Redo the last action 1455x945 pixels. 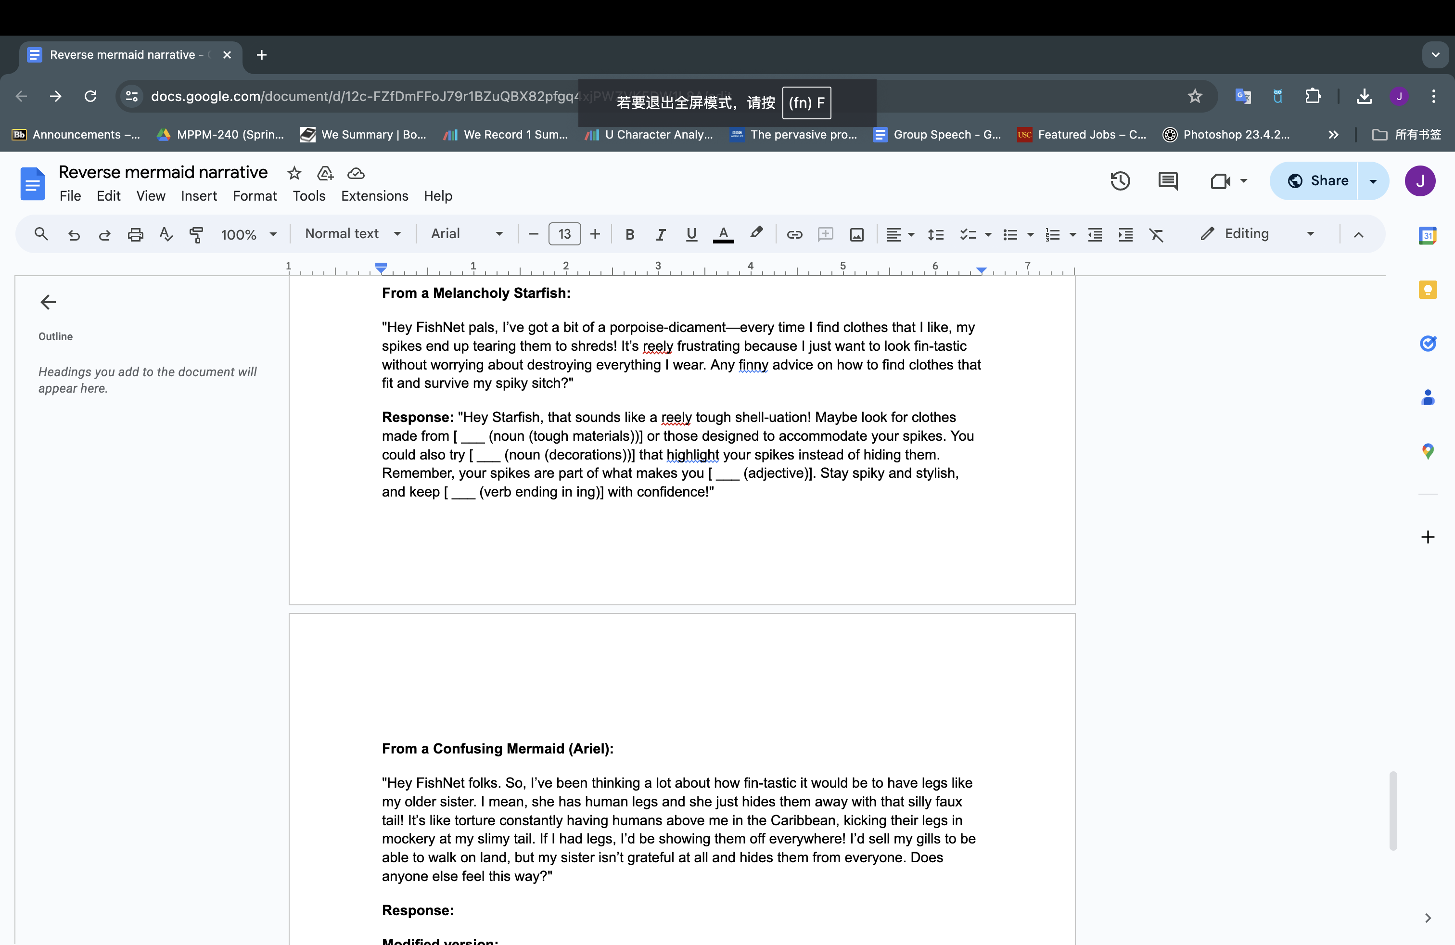click(x=104, y=234)
